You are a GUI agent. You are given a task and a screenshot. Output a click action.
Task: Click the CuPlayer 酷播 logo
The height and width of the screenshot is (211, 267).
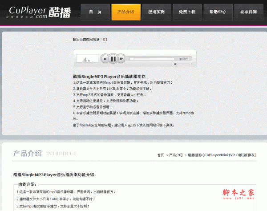tap(39, 12)
